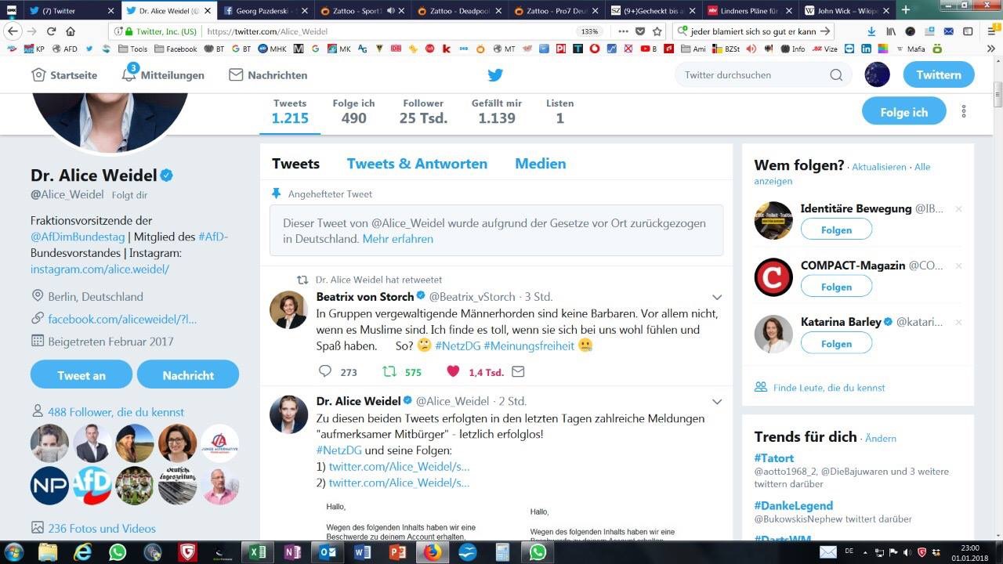1003x564 pixels.
Task: Dismiss the Identitäre Bewegung suggestion
Action: [x=958, y=209]
